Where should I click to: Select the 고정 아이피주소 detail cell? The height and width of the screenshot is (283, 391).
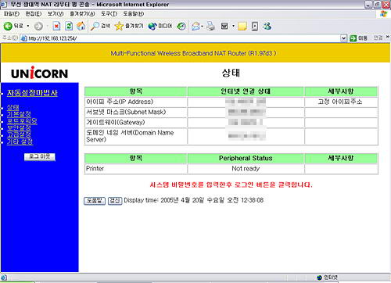point(340,102)
